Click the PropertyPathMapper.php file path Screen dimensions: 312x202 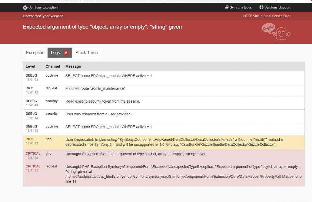[x=184, y=177]
